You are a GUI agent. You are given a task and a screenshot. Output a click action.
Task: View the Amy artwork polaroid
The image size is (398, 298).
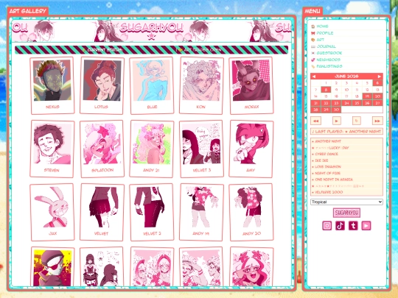point(251,149)
